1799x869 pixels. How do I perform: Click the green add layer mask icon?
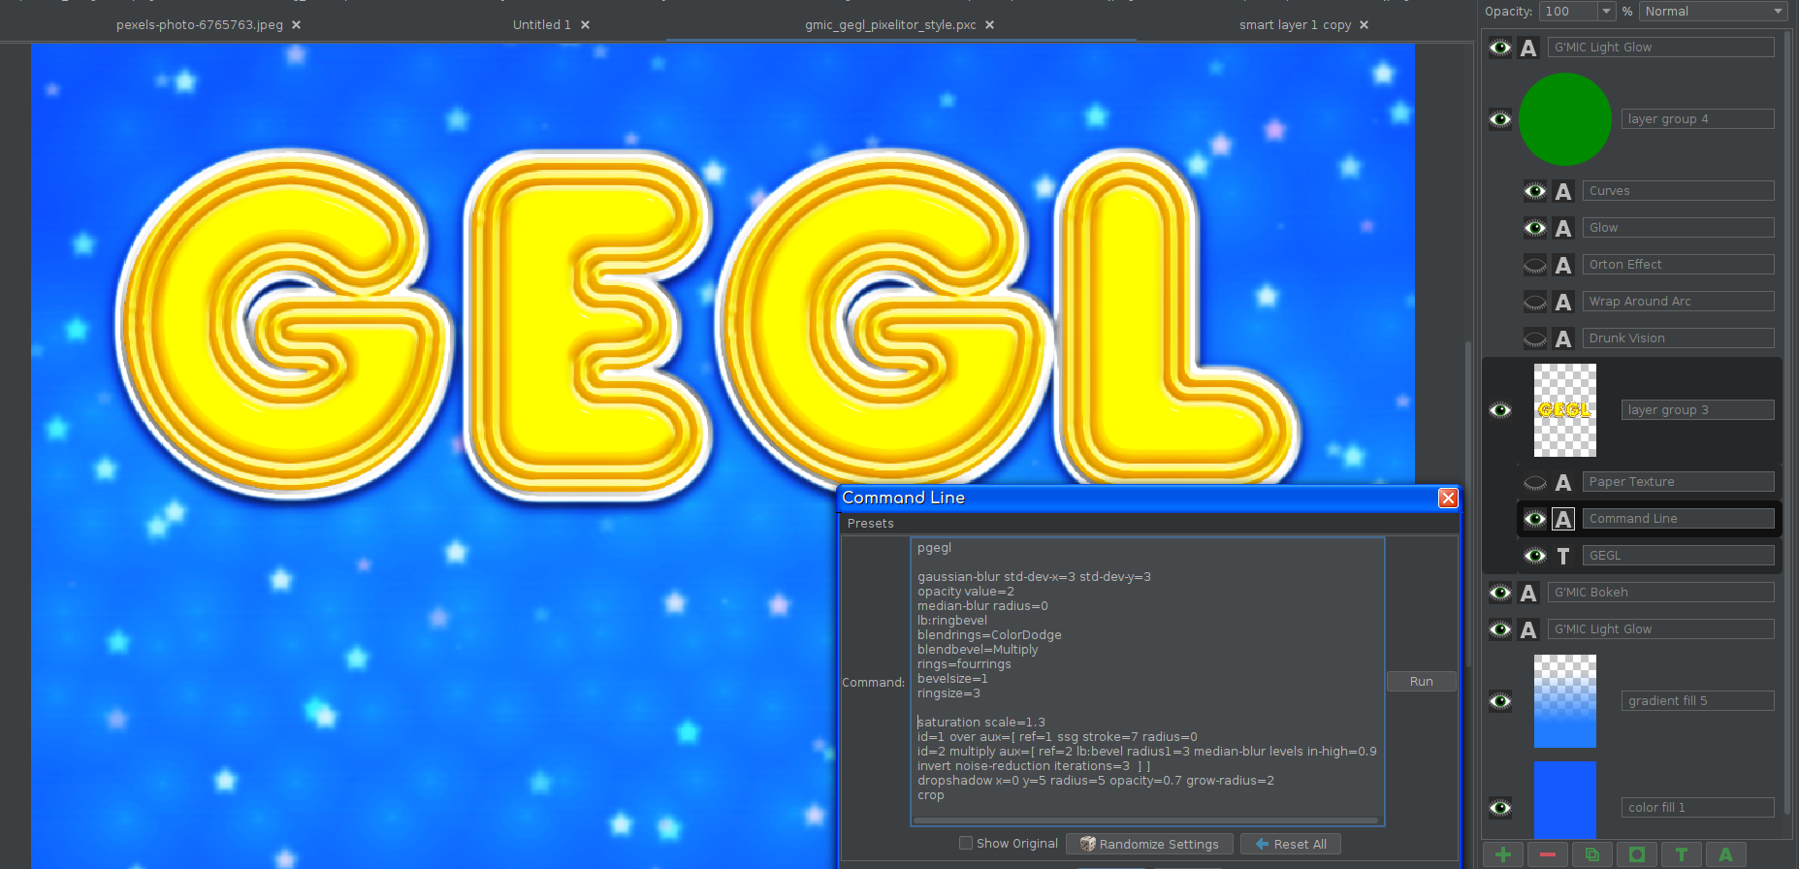click(1636, 854)
